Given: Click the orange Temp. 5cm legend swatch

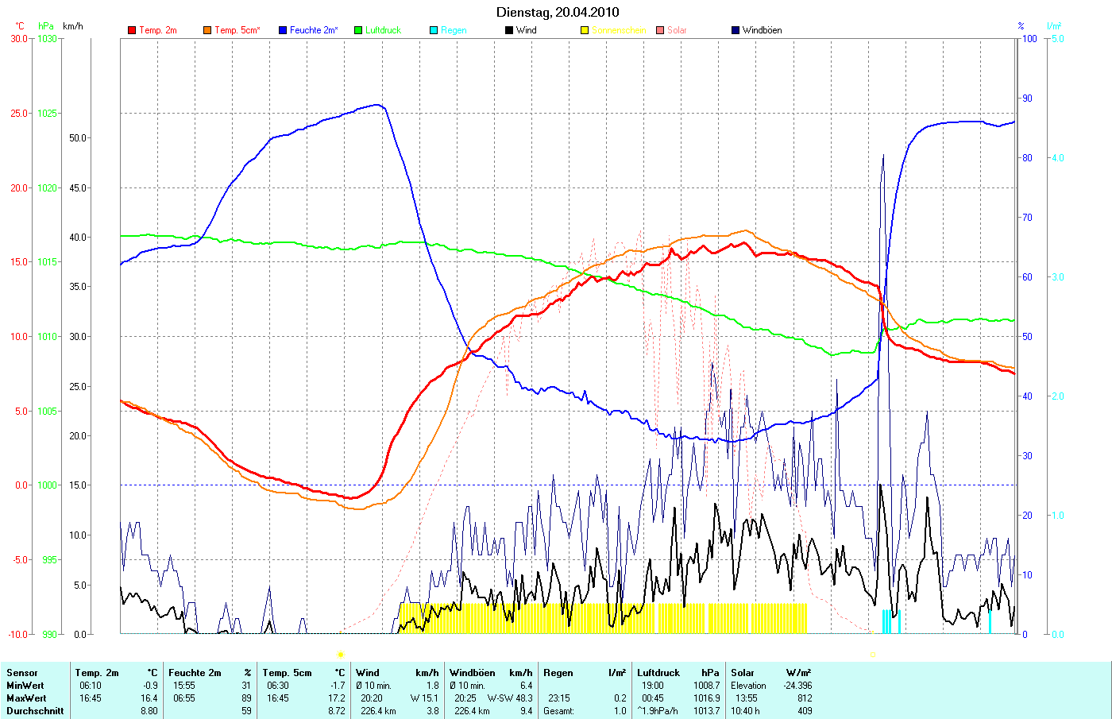Looking at the screenshot, I should tap(207, 30).
